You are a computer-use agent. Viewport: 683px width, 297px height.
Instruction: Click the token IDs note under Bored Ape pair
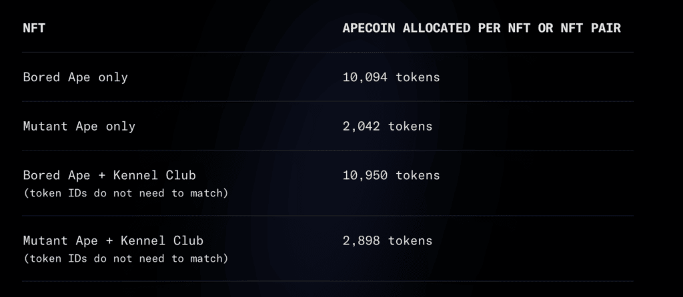pos(125,193)
